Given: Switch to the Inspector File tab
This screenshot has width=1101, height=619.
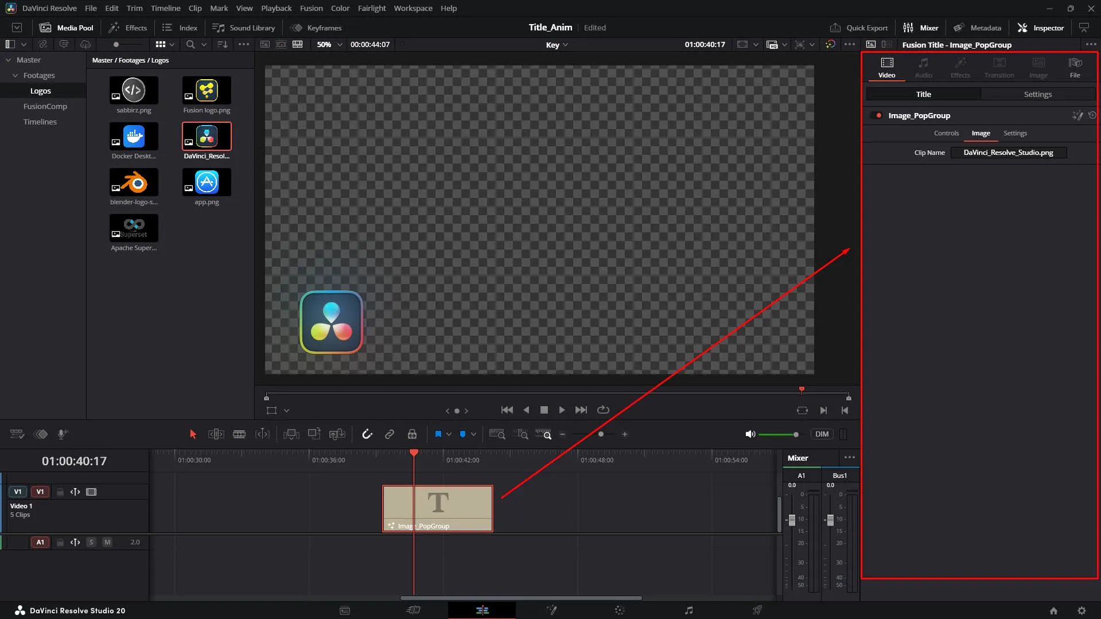Looking at the screenshot, I should tap(1075, 67).
